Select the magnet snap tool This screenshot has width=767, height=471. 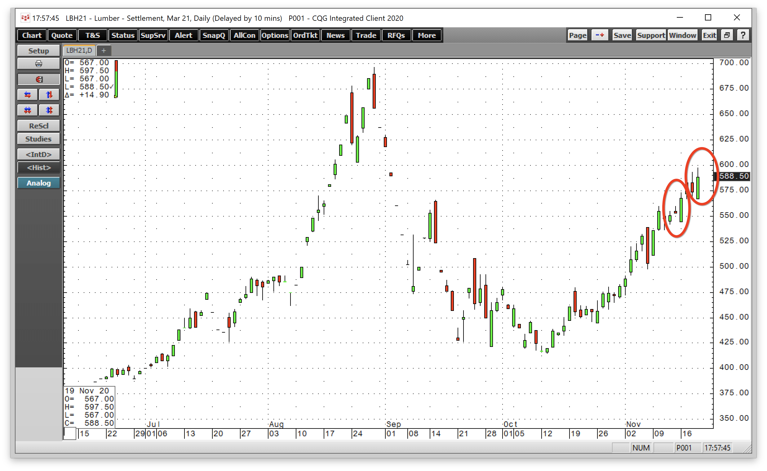click(x=39, y=79)
